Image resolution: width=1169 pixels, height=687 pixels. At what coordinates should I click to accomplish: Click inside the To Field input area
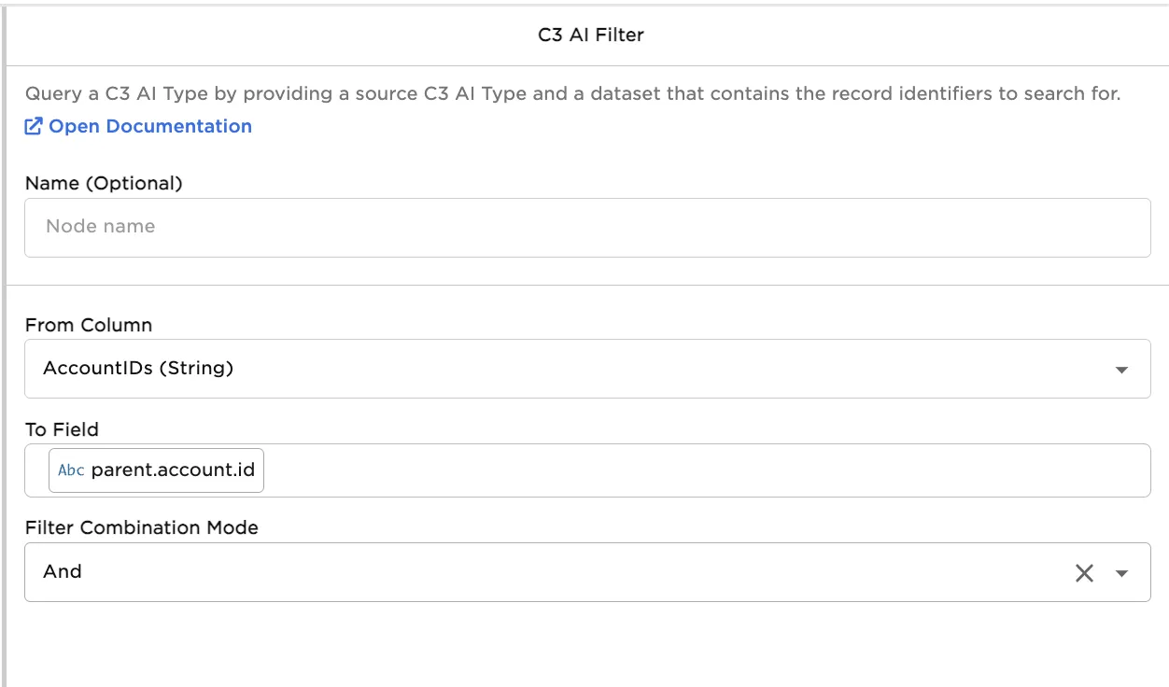click(560, 470)
